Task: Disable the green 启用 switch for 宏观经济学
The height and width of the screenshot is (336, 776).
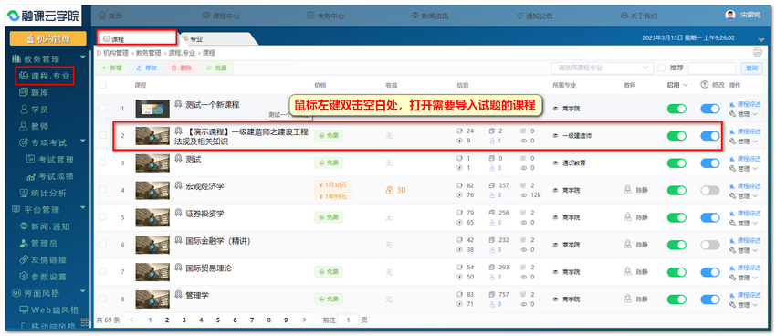Action: click(676, 191)
